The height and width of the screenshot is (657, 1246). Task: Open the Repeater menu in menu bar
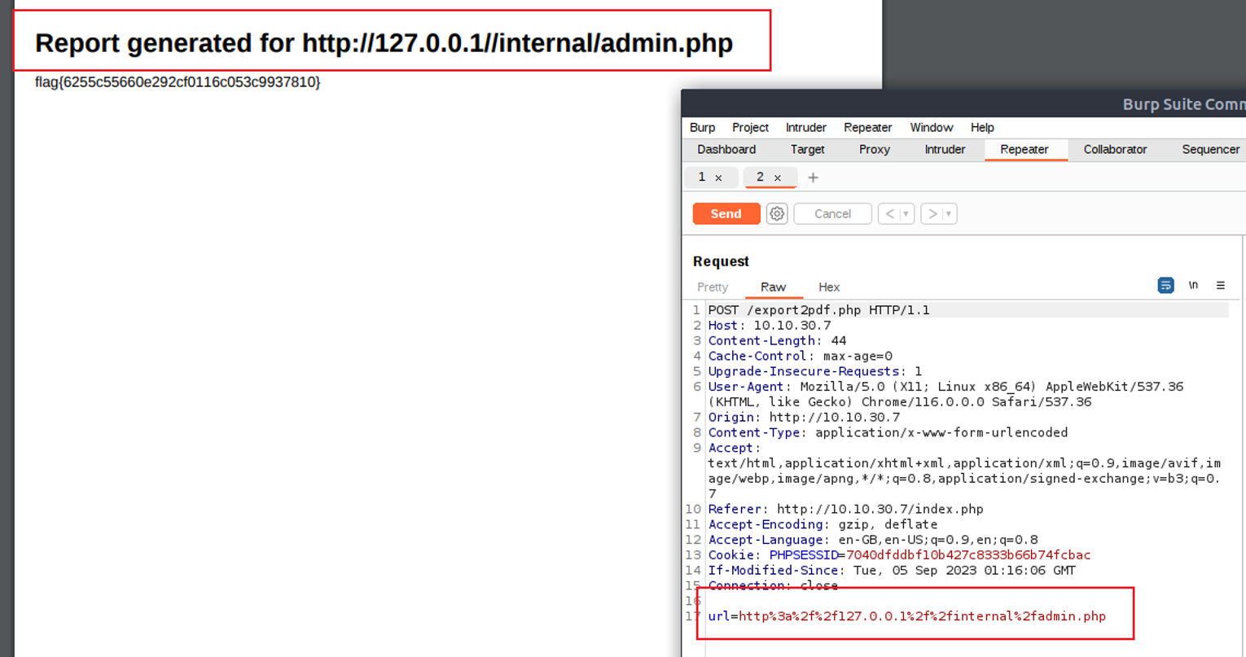pyautogui.click(x=867, y=128)
